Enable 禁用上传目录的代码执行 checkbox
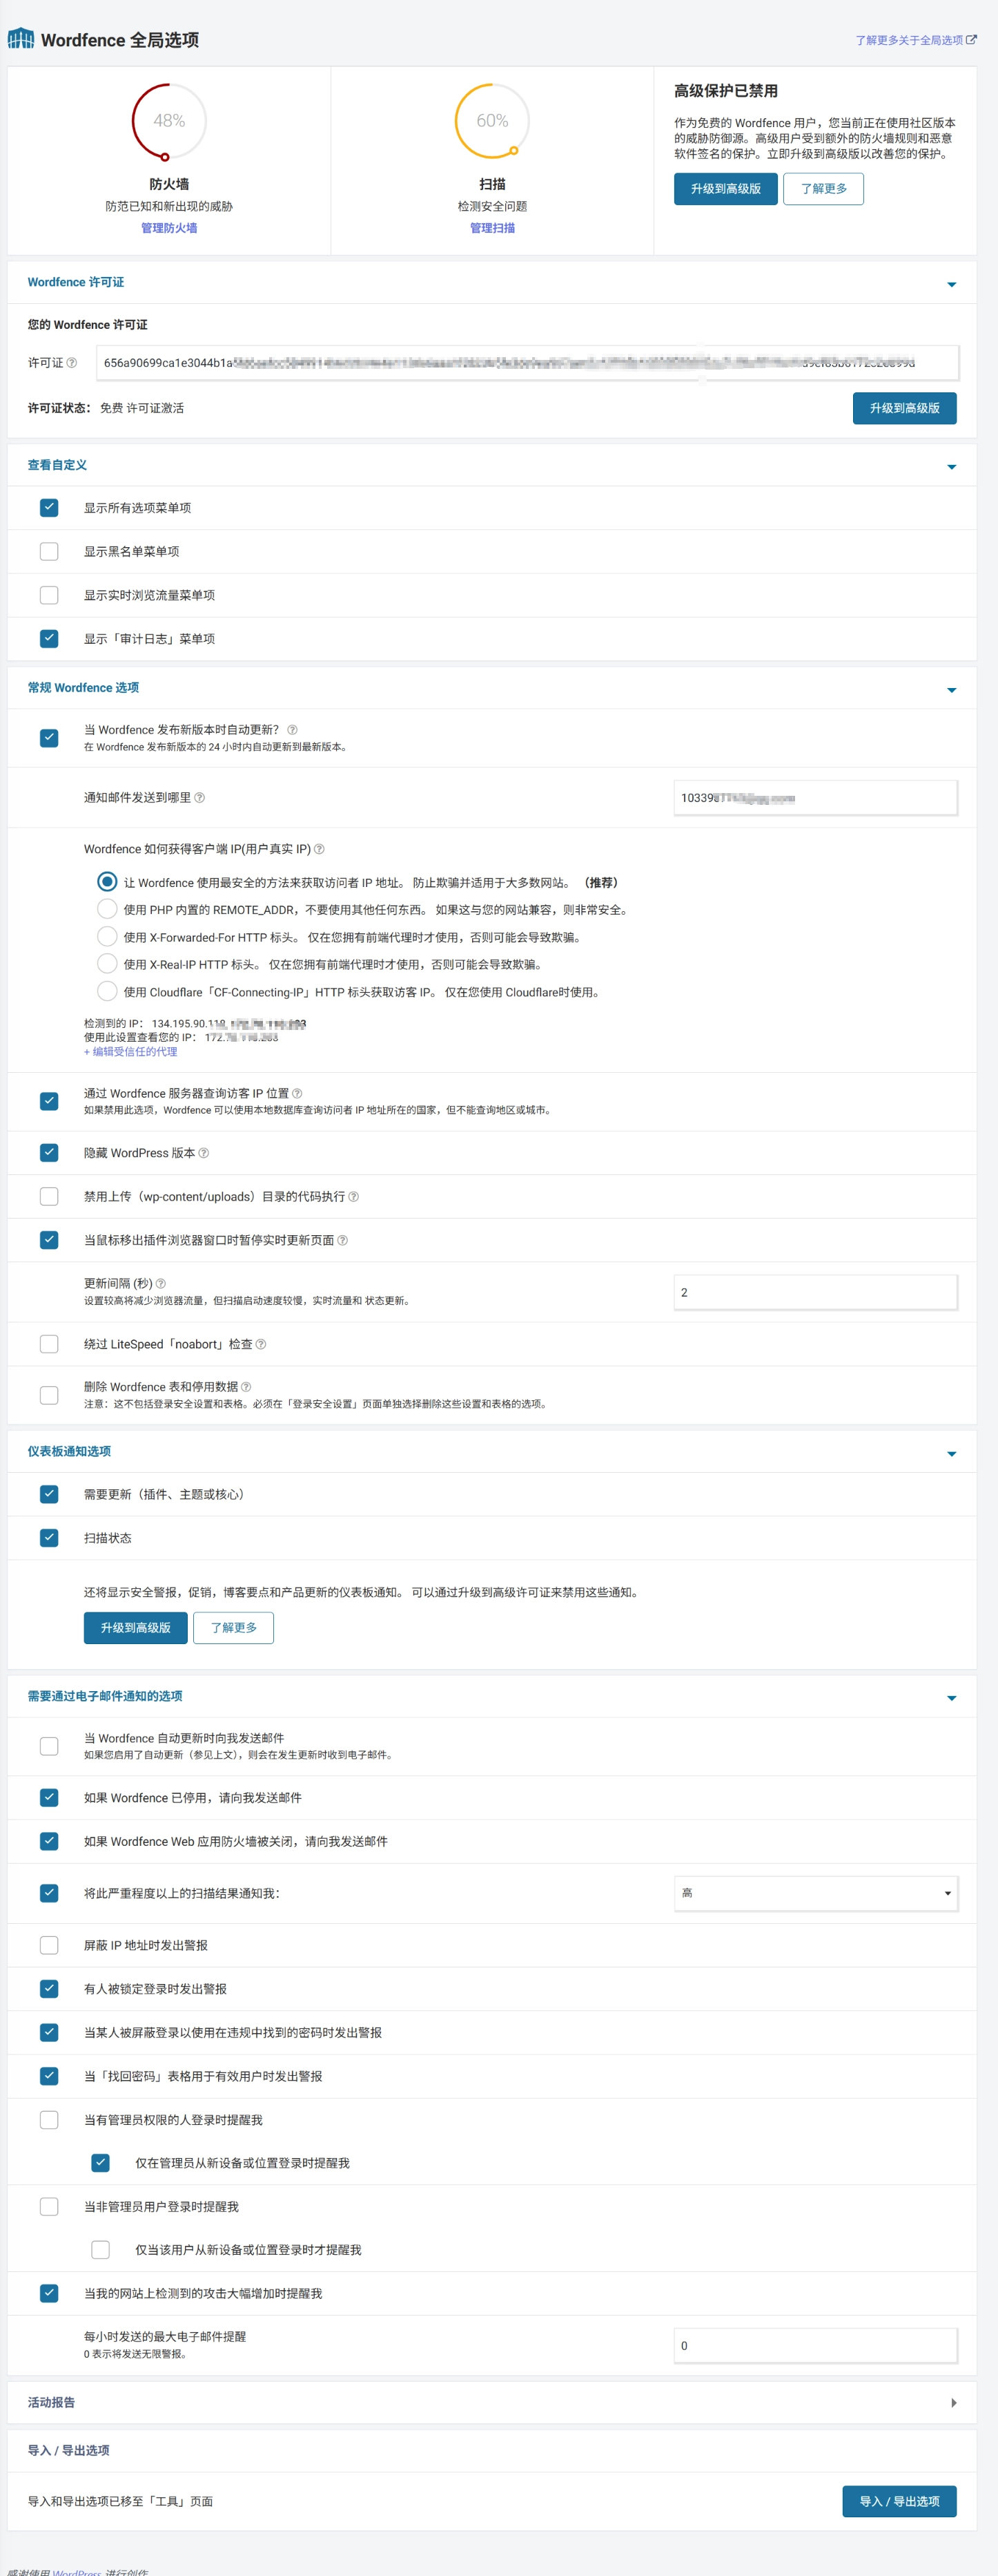 click(49, 1197)
